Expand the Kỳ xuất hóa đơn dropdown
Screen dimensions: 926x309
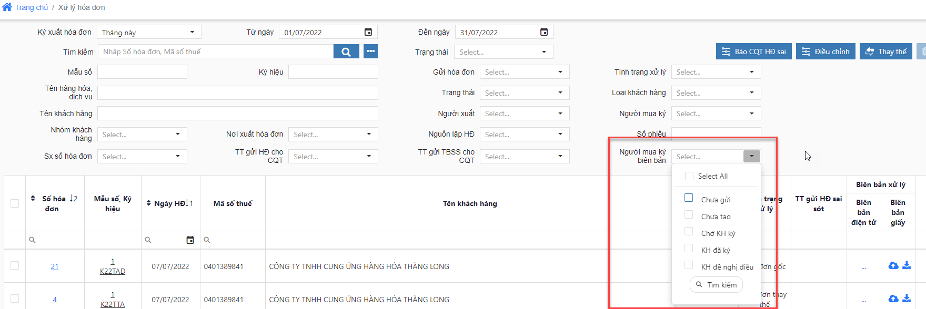pyautogui.click(x=149, y=32)
